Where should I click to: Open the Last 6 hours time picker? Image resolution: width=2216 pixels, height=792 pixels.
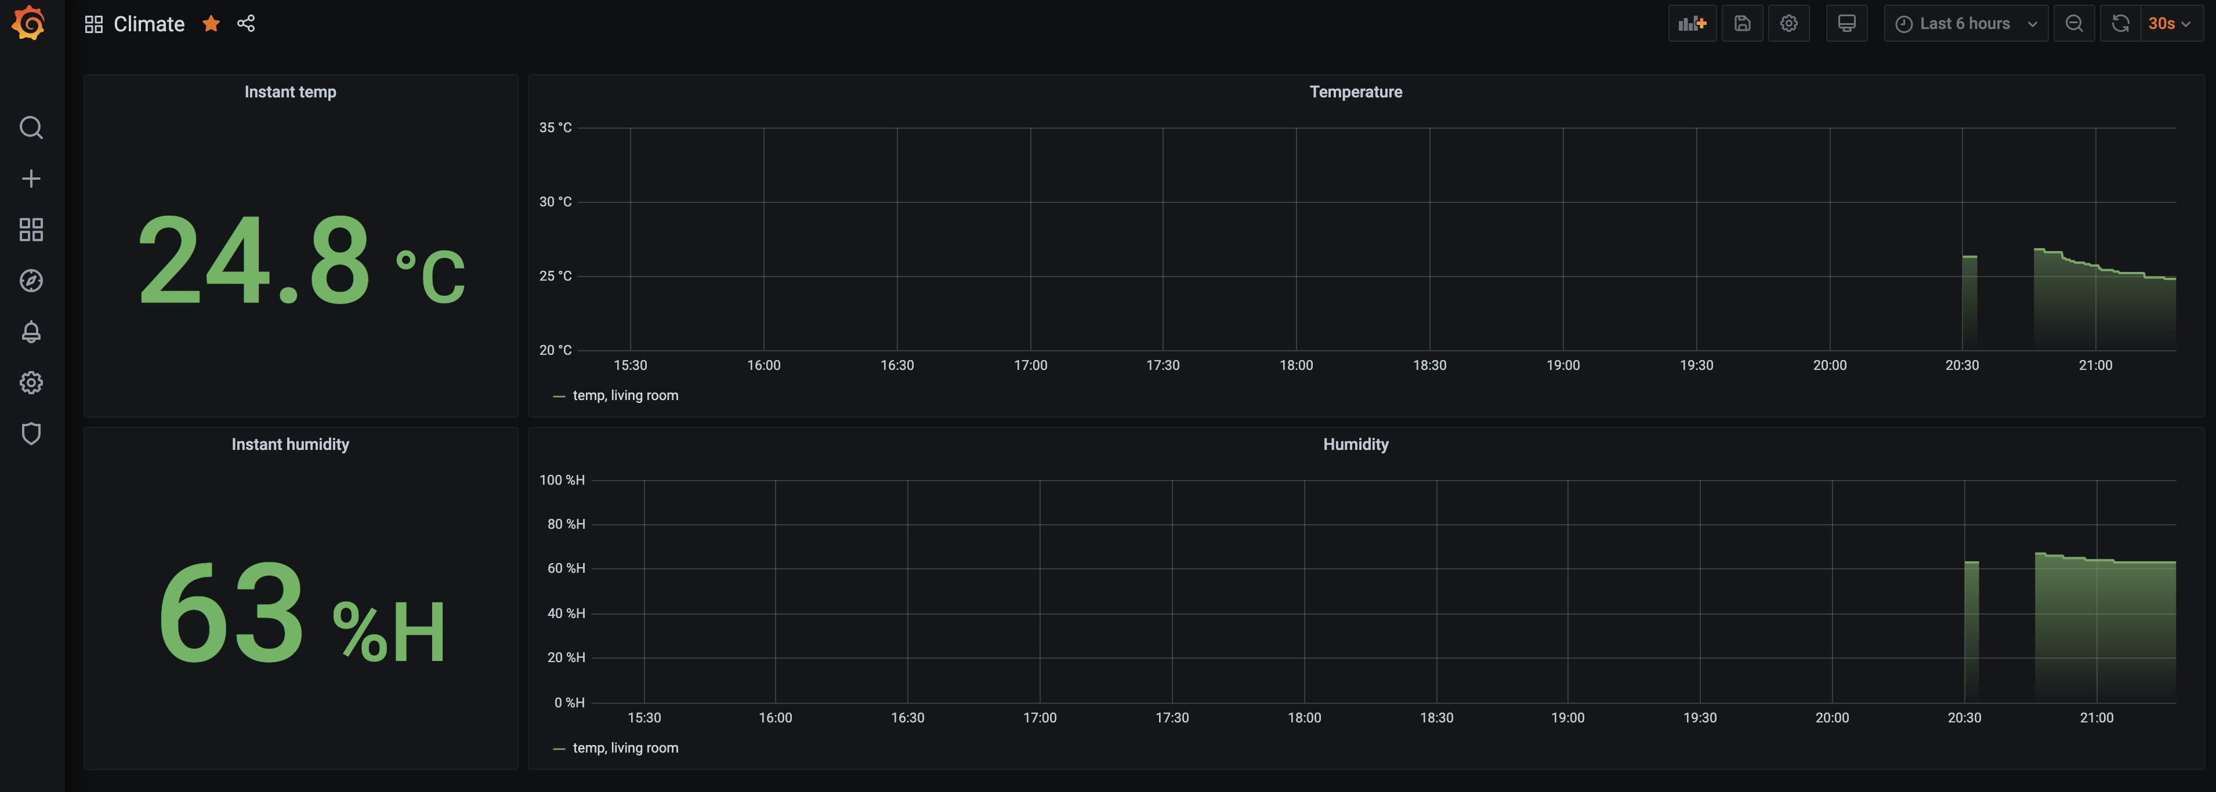click(1965, 24)
